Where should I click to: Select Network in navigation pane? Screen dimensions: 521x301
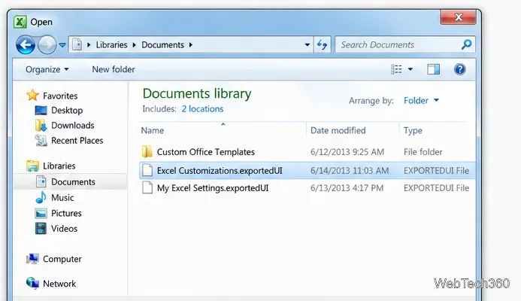tap(59, 284)
